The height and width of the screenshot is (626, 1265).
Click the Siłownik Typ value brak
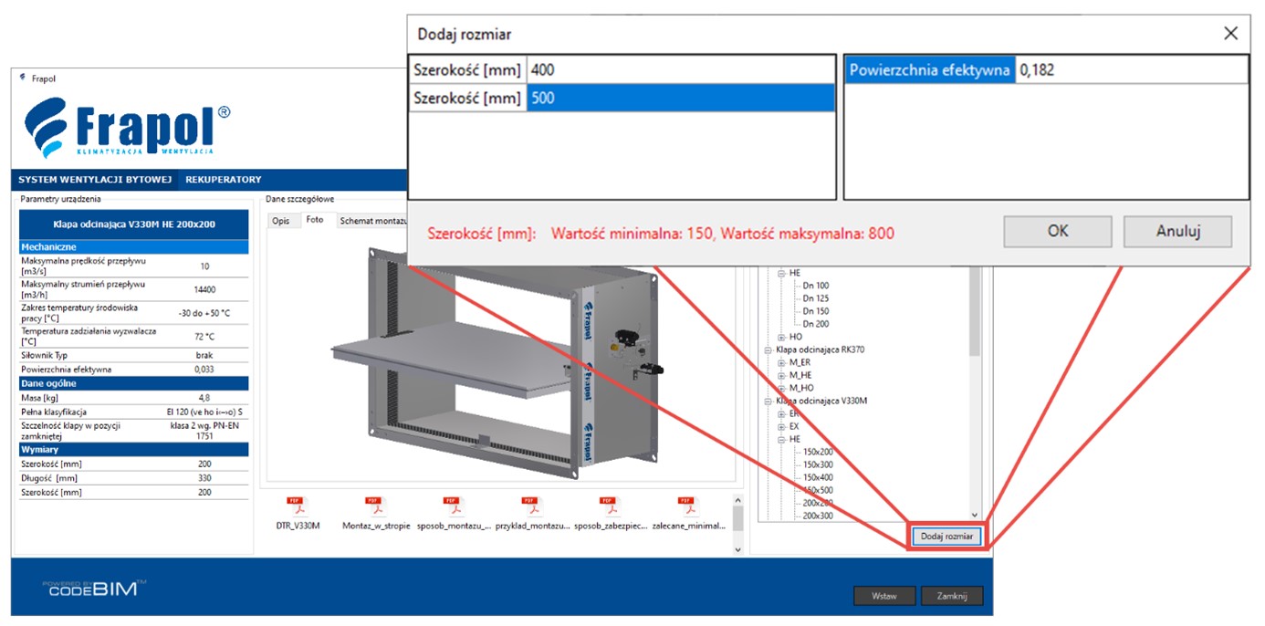pos(204,355)
